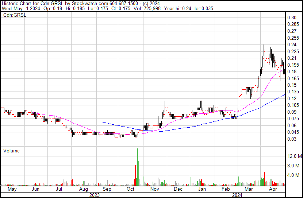Viewport: 303px width, 198px height.
Task: Select the Aug month label on the time axis
Action: tap(83, 190)
